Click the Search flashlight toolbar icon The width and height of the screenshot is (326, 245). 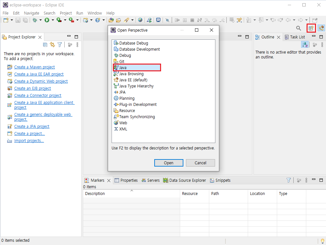pyautogui.click(x=126, y=20)
